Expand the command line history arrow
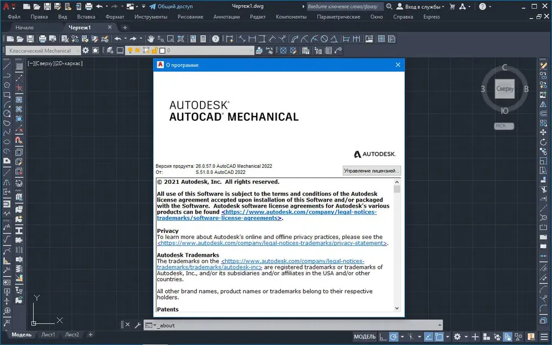The image size is (552, 345). [x=440, y=325]
